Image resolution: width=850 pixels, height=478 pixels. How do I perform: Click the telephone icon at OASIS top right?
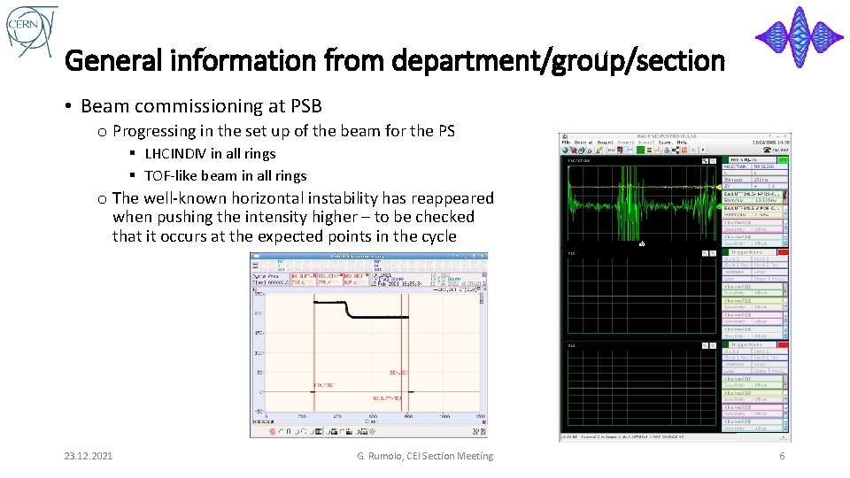[767, 150]
